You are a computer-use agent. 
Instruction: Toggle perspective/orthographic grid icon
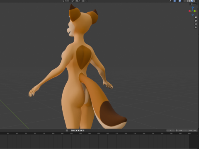[196, 27]
